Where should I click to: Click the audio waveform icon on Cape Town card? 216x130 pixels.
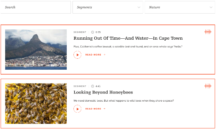point(208,32)
